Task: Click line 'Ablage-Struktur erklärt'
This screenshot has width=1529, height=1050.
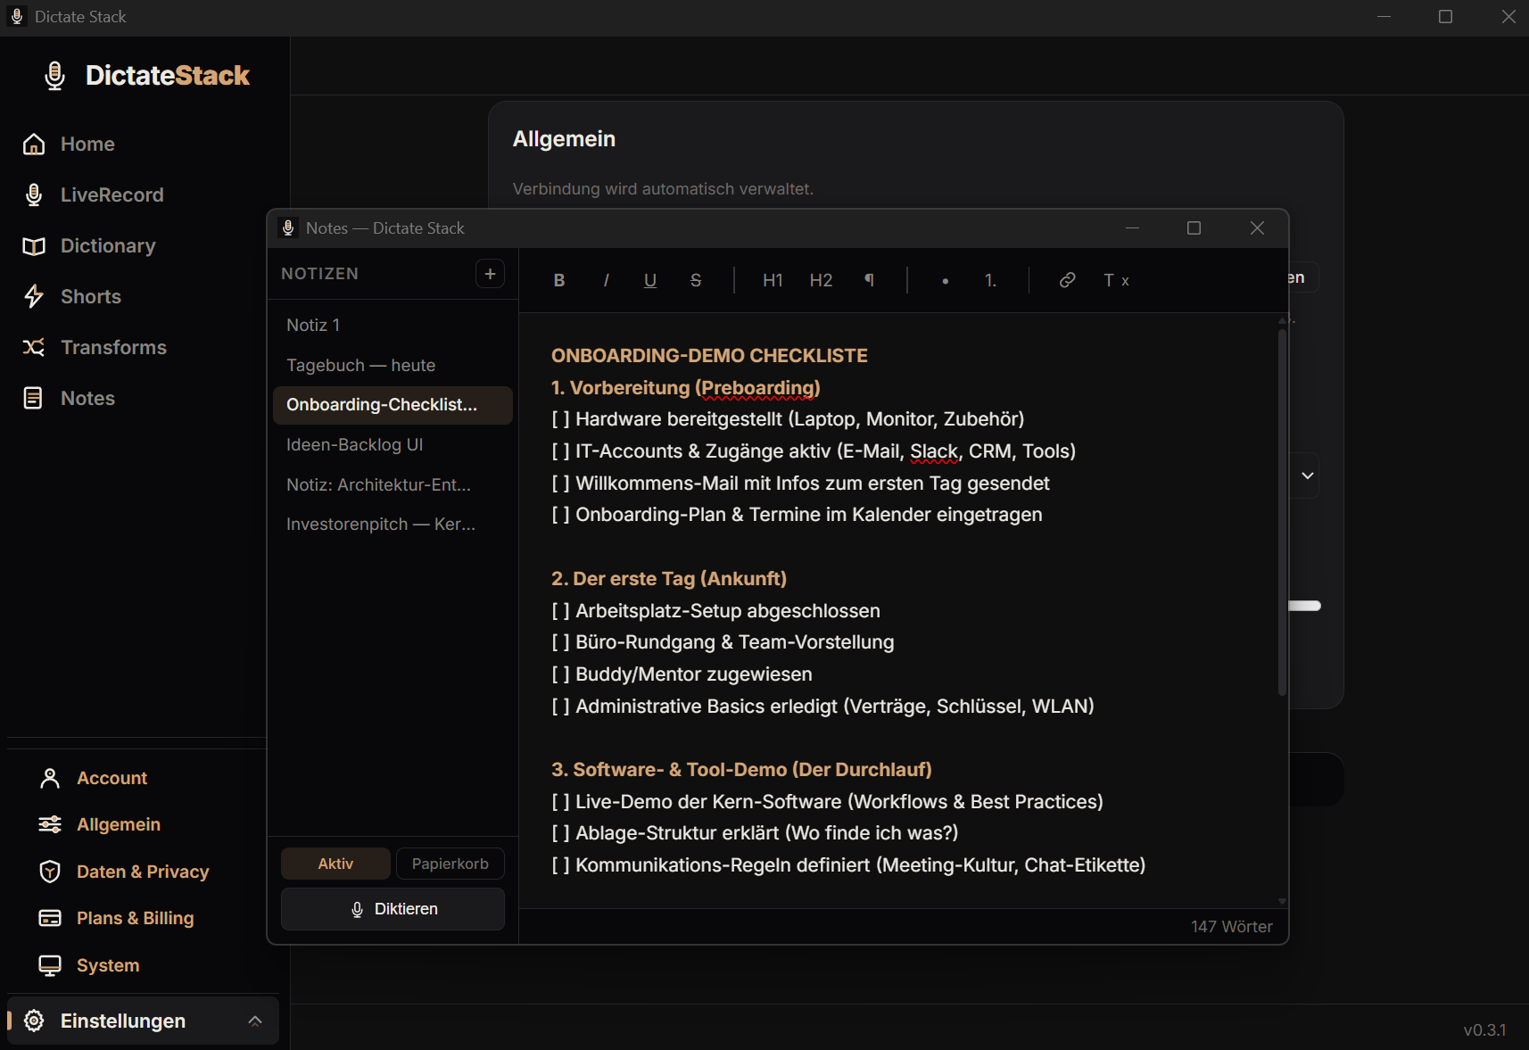Action: point(755,833)
